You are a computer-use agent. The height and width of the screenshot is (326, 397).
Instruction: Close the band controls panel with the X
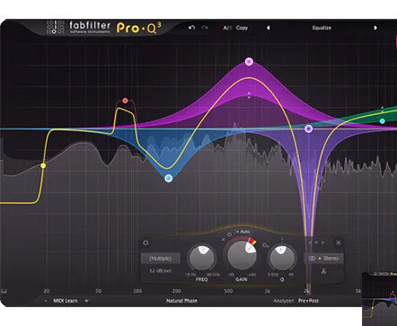pos(339,242)
